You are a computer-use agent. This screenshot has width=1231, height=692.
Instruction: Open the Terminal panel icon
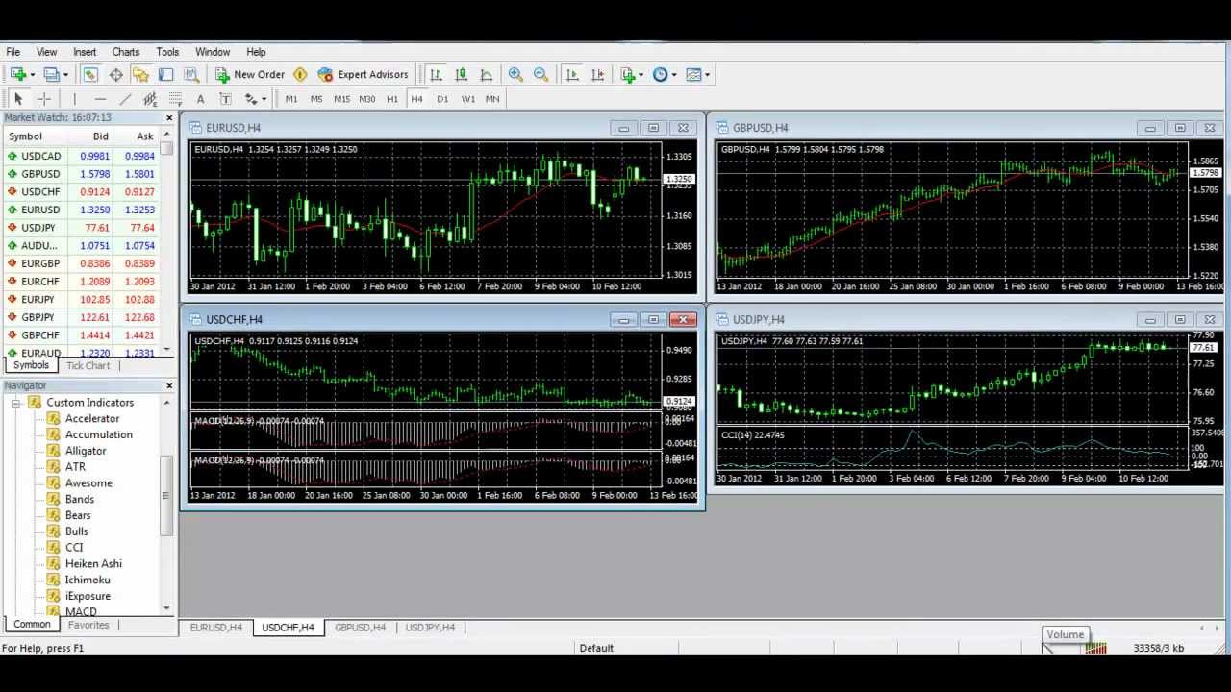[165, 74]
